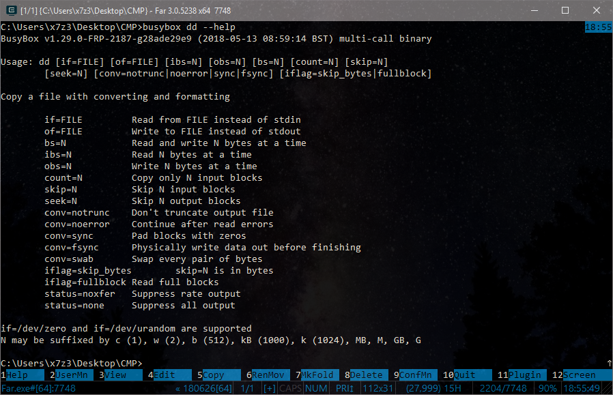Click the Far.exe#[64]:7748 status bar entry
Viewport: 613px width, 395px height.
click(x=39, y=388)
